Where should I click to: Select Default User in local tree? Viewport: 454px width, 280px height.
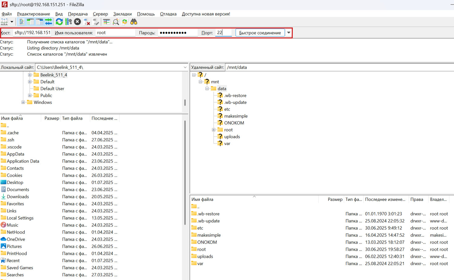(52, 89)
